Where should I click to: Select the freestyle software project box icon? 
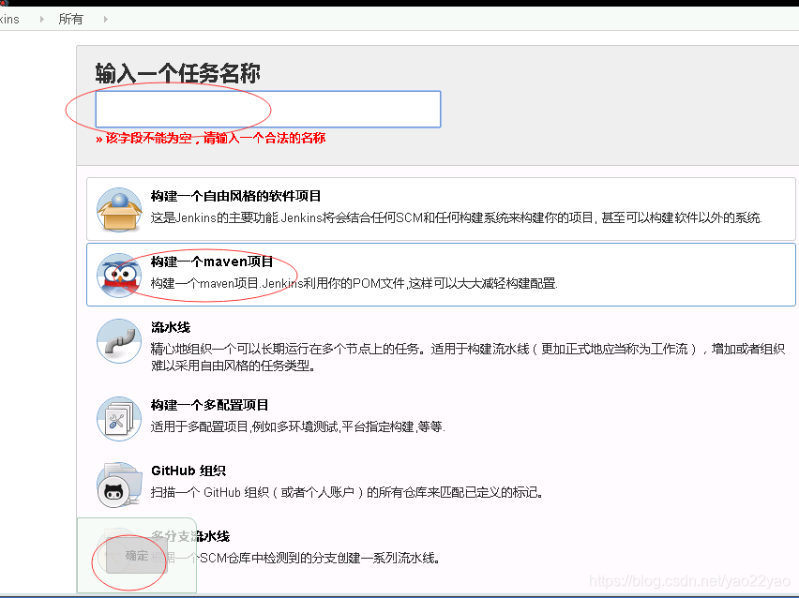[x=119, y=209]
